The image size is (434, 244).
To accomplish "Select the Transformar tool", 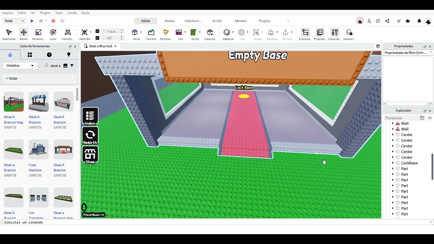I will [68, 35].
